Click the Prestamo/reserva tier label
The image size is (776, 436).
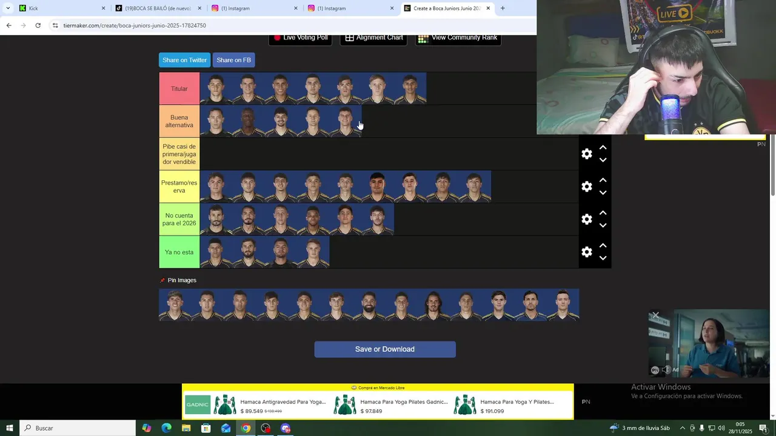coord(179,187)
